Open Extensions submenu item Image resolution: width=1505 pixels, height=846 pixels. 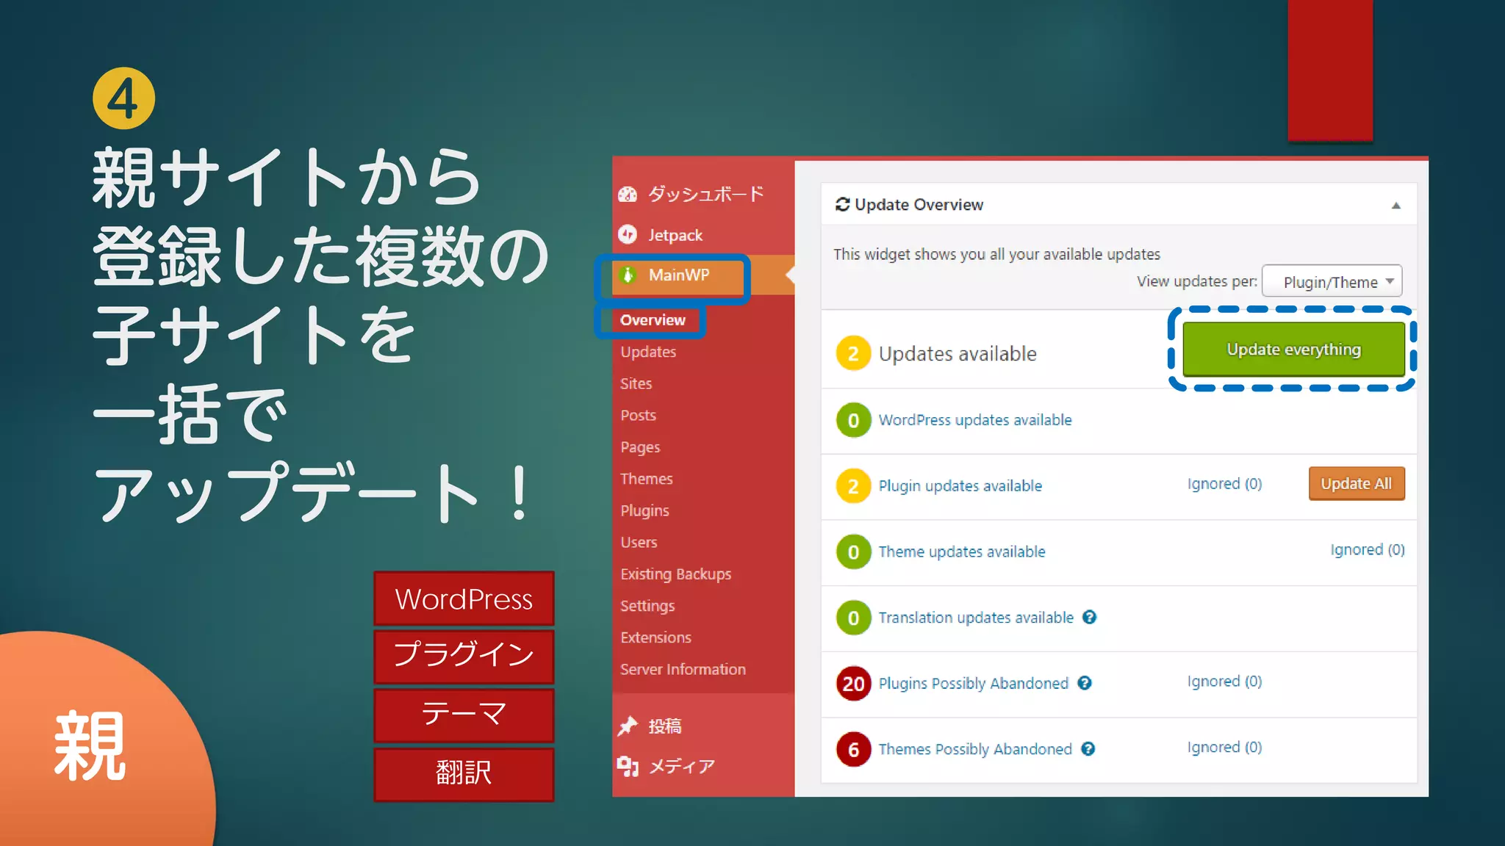pos(655,637)
